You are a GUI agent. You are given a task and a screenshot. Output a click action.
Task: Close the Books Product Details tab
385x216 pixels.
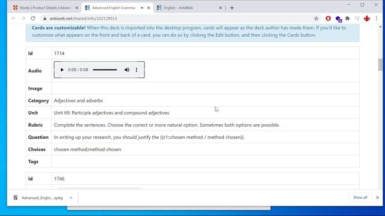tap(76, 8)
